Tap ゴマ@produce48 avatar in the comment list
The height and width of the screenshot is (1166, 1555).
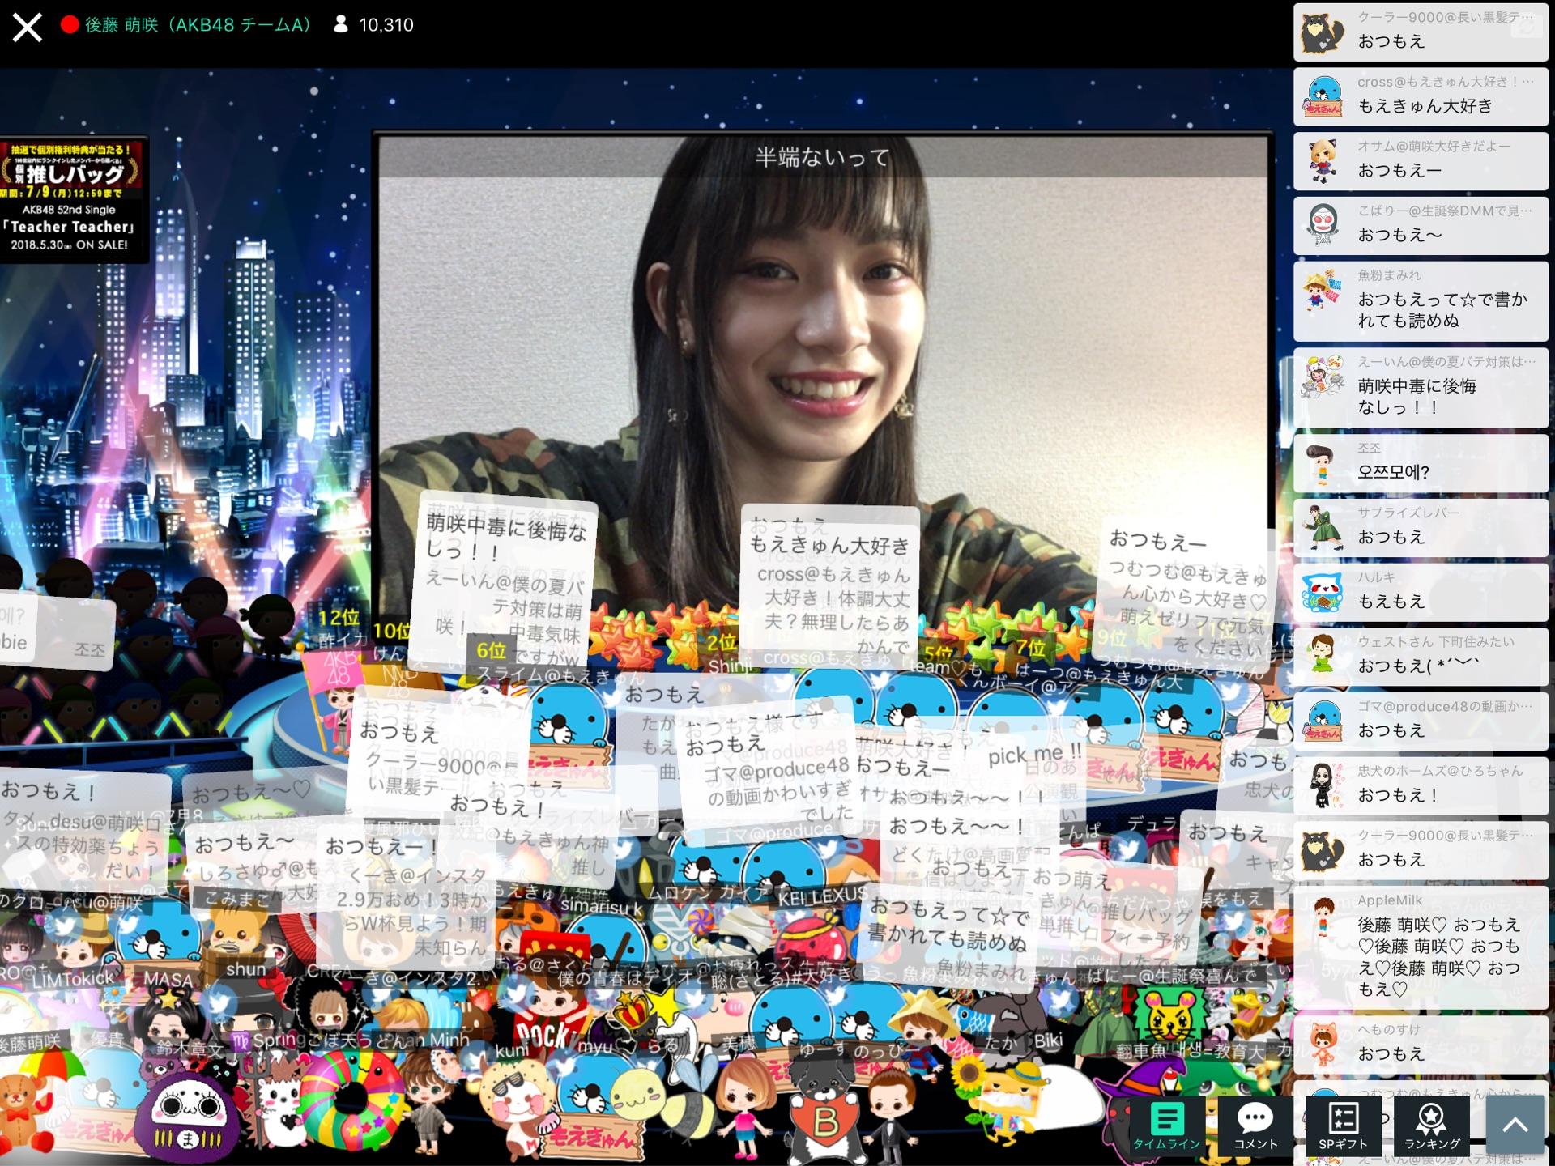(x=1323, y=721)
